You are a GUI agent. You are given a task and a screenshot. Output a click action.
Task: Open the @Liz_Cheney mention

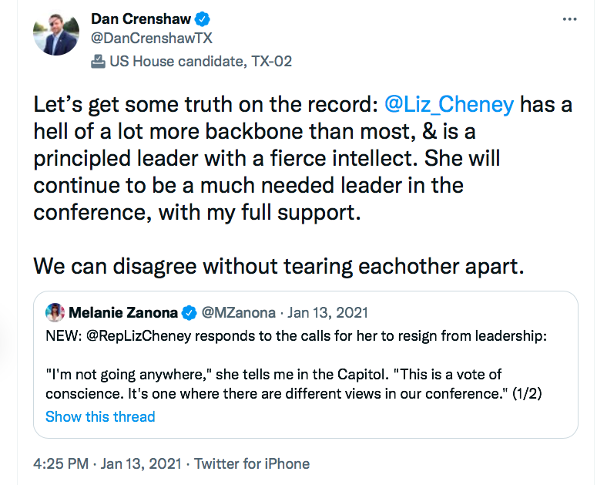point(450,104)
